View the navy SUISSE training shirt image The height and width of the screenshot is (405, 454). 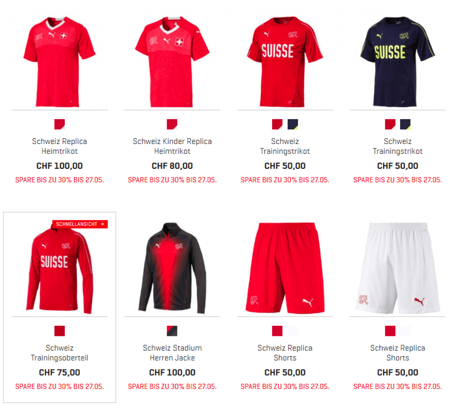point(398,62)
